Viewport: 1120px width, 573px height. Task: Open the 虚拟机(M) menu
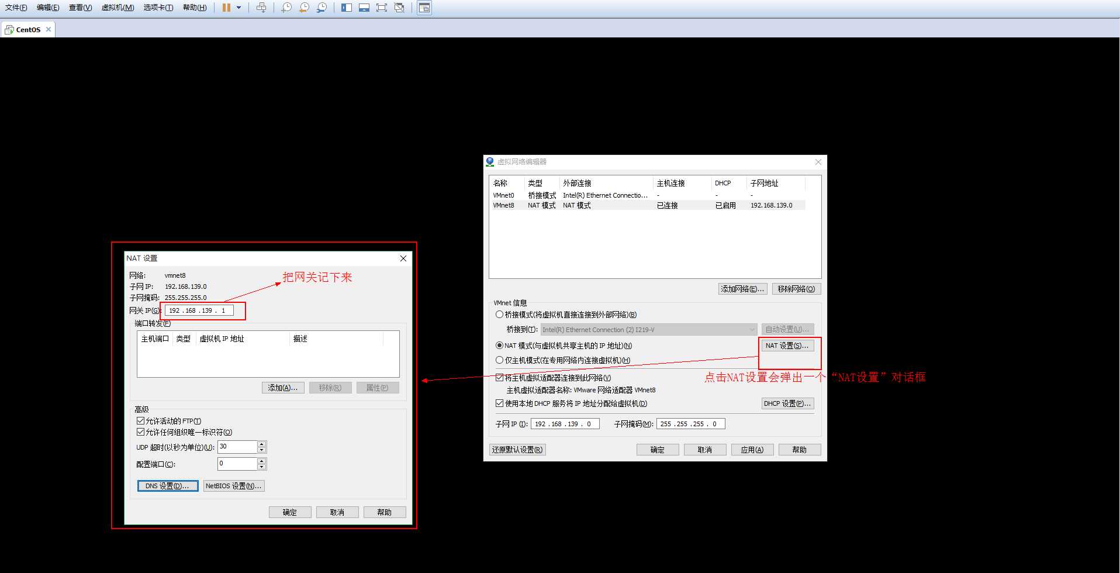pos(117,8)
